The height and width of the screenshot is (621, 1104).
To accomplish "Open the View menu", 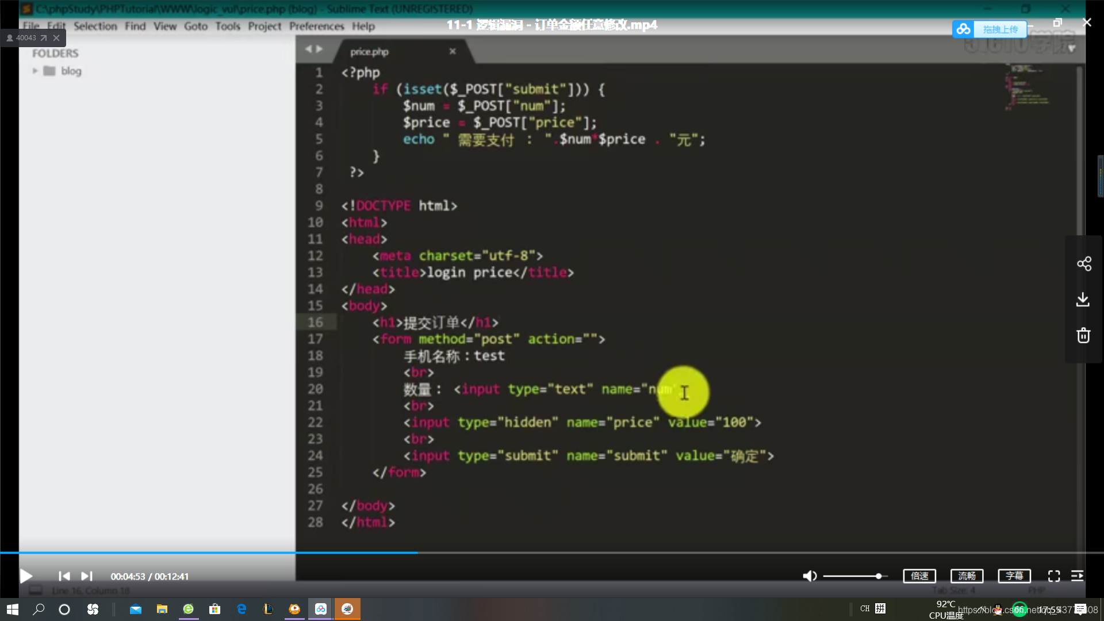I will click(x=165, y=26).
